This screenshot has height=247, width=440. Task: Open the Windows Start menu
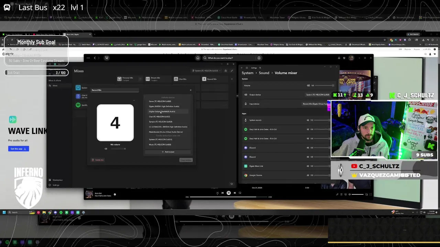pos(4,212)
